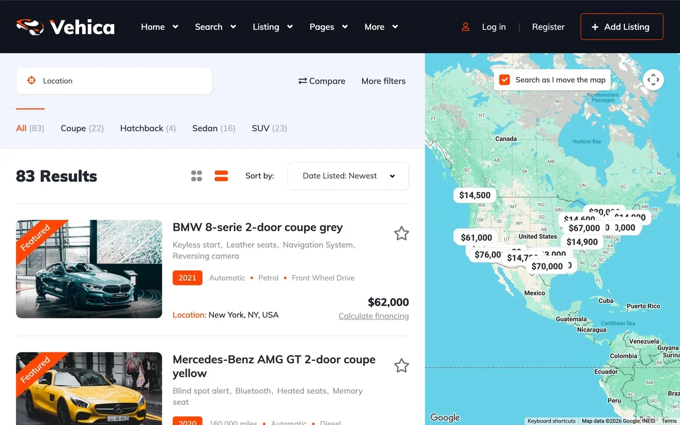Click the Add Listing button

[622, 27]
